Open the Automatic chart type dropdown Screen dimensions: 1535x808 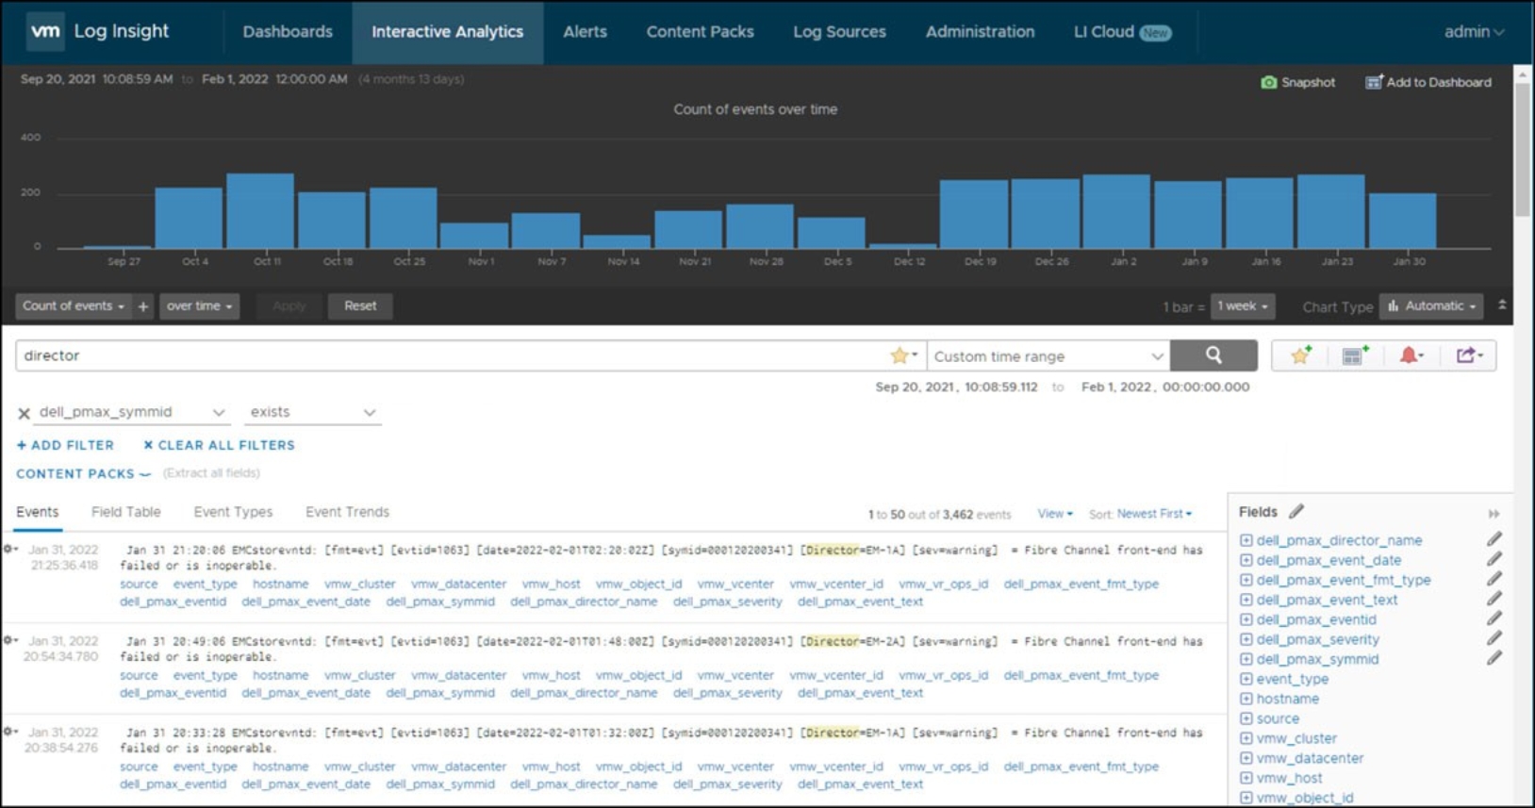1431,306
